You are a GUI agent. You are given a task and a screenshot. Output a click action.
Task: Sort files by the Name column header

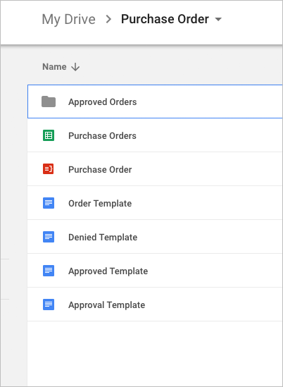coord(54,67)
